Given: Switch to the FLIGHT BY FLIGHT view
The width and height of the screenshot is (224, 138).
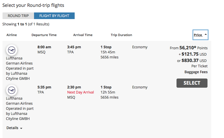Looking at the screenshot, I should pyautogui.click(x=54, y=16).
